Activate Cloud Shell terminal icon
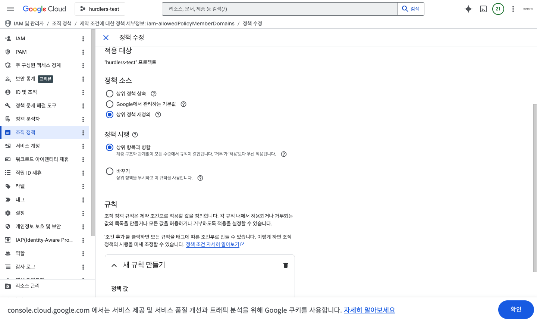 (483, 9)
